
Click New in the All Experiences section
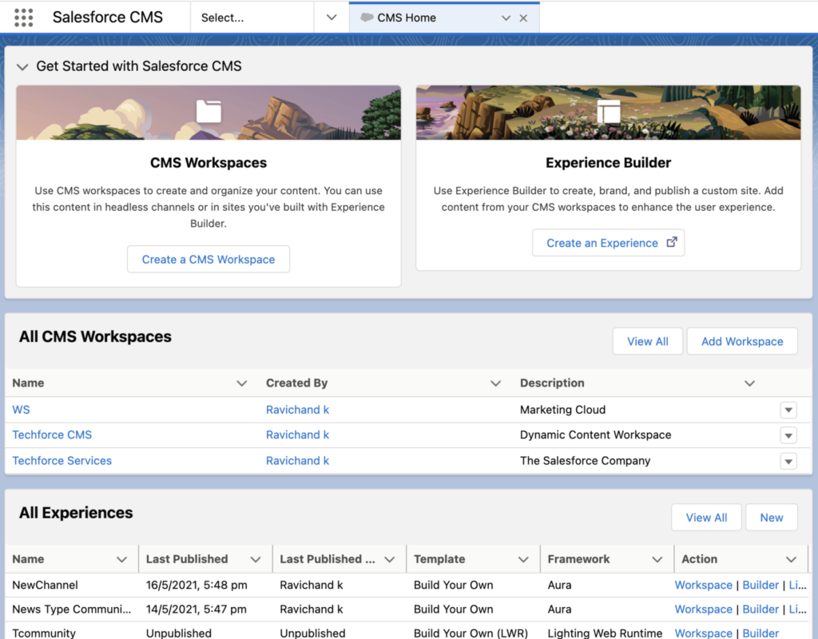[771, 517]
